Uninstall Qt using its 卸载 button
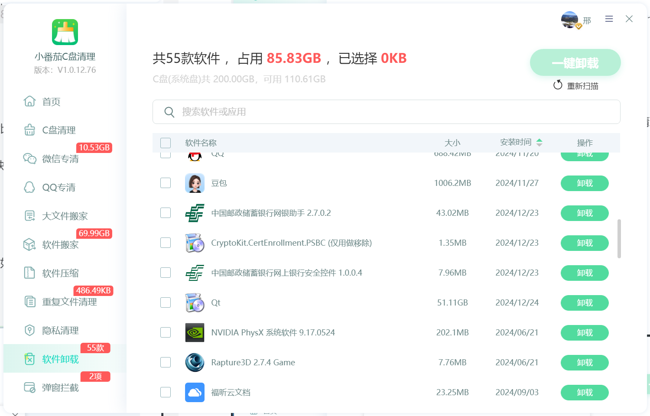 pyautogui.click(x=585, y=303)
